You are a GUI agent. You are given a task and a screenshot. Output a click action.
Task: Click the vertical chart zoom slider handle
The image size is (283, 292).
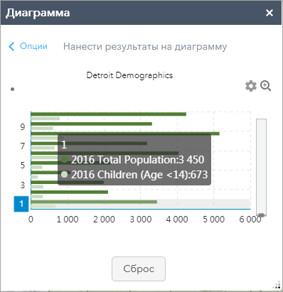(261, 215)
